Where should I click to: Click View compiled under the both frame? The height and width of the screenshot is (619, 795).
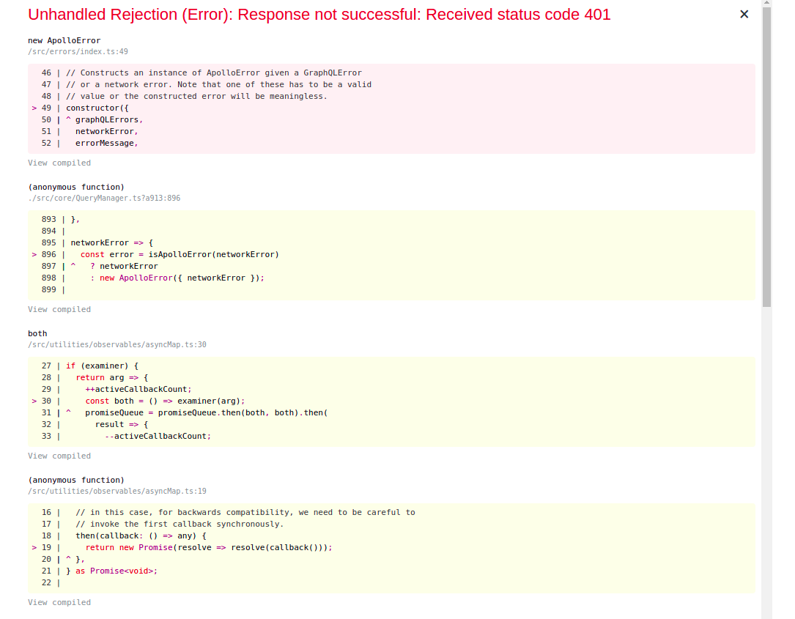pyautogui.click(x=59, y=456)
